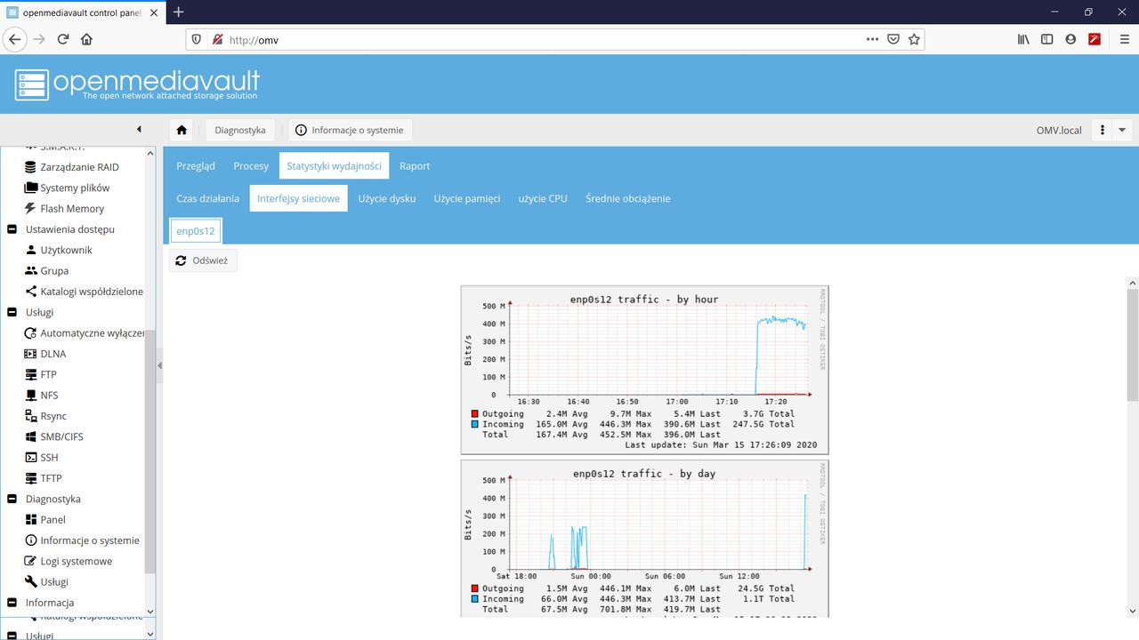Click the Firefox back button
Screen dimensions: 1139x640
pos(15,39)
